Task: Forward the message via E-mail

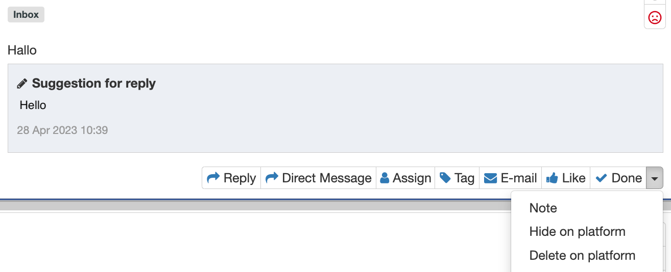Action: click(510, 178)
